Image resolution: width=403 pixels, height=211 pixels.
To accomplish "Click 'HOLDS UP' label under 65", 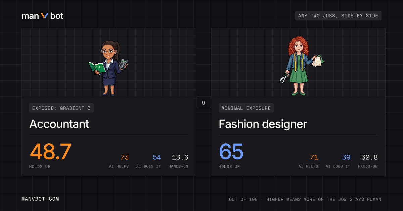I will 229,166.
